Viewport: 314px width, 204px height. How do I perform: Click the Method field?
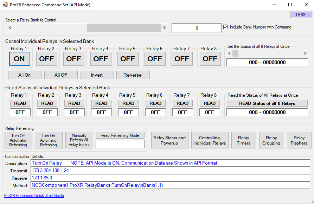click(x=170, y=185)
